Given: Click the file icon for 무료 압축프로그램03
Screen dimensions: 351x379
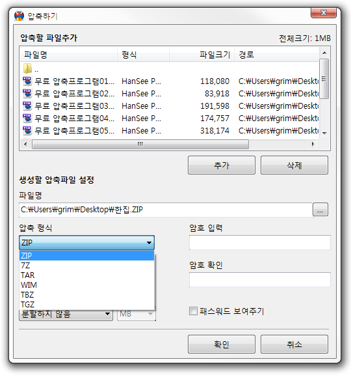Looking at the screenshot, I should [x=27, y=106].
